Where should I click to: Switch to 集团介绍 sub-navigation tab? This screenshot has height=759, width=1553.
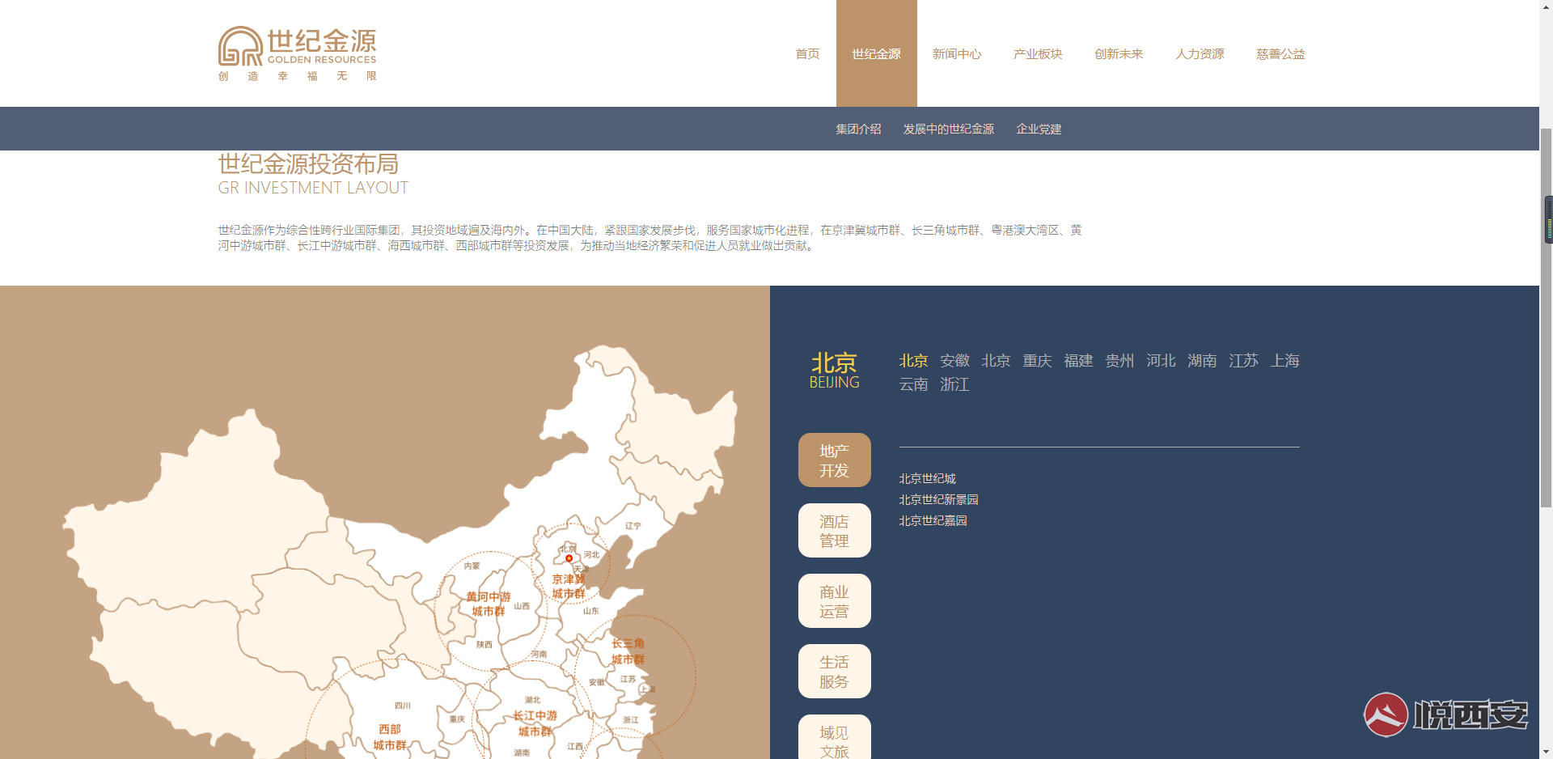point(858,129)
